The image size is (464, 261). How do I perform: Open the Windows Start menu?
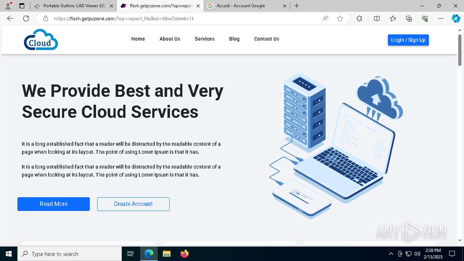[9, 254]
